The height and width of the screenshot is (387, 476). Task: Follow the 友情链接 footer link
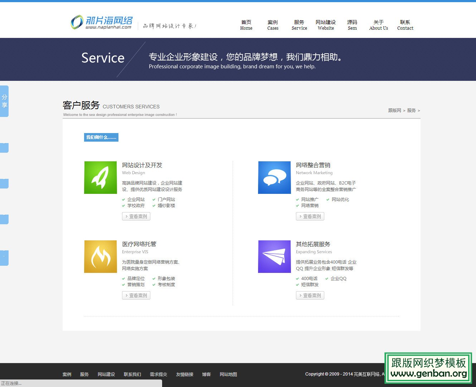185,374
